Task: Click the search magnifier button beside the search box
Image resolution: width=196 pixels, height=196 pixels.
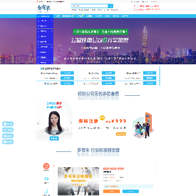Action: point(111,6)
